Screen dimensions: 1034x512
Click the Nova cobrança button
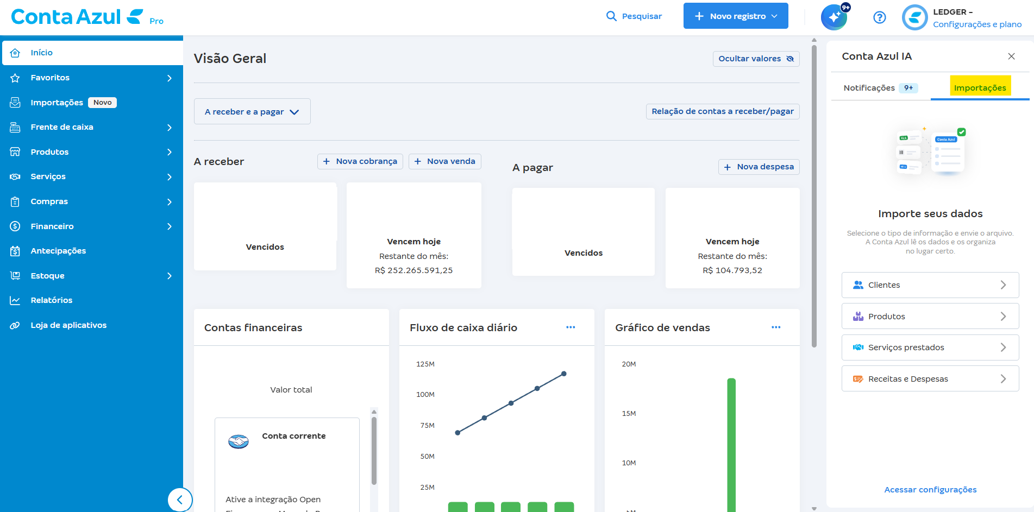(x=360, y=161)
